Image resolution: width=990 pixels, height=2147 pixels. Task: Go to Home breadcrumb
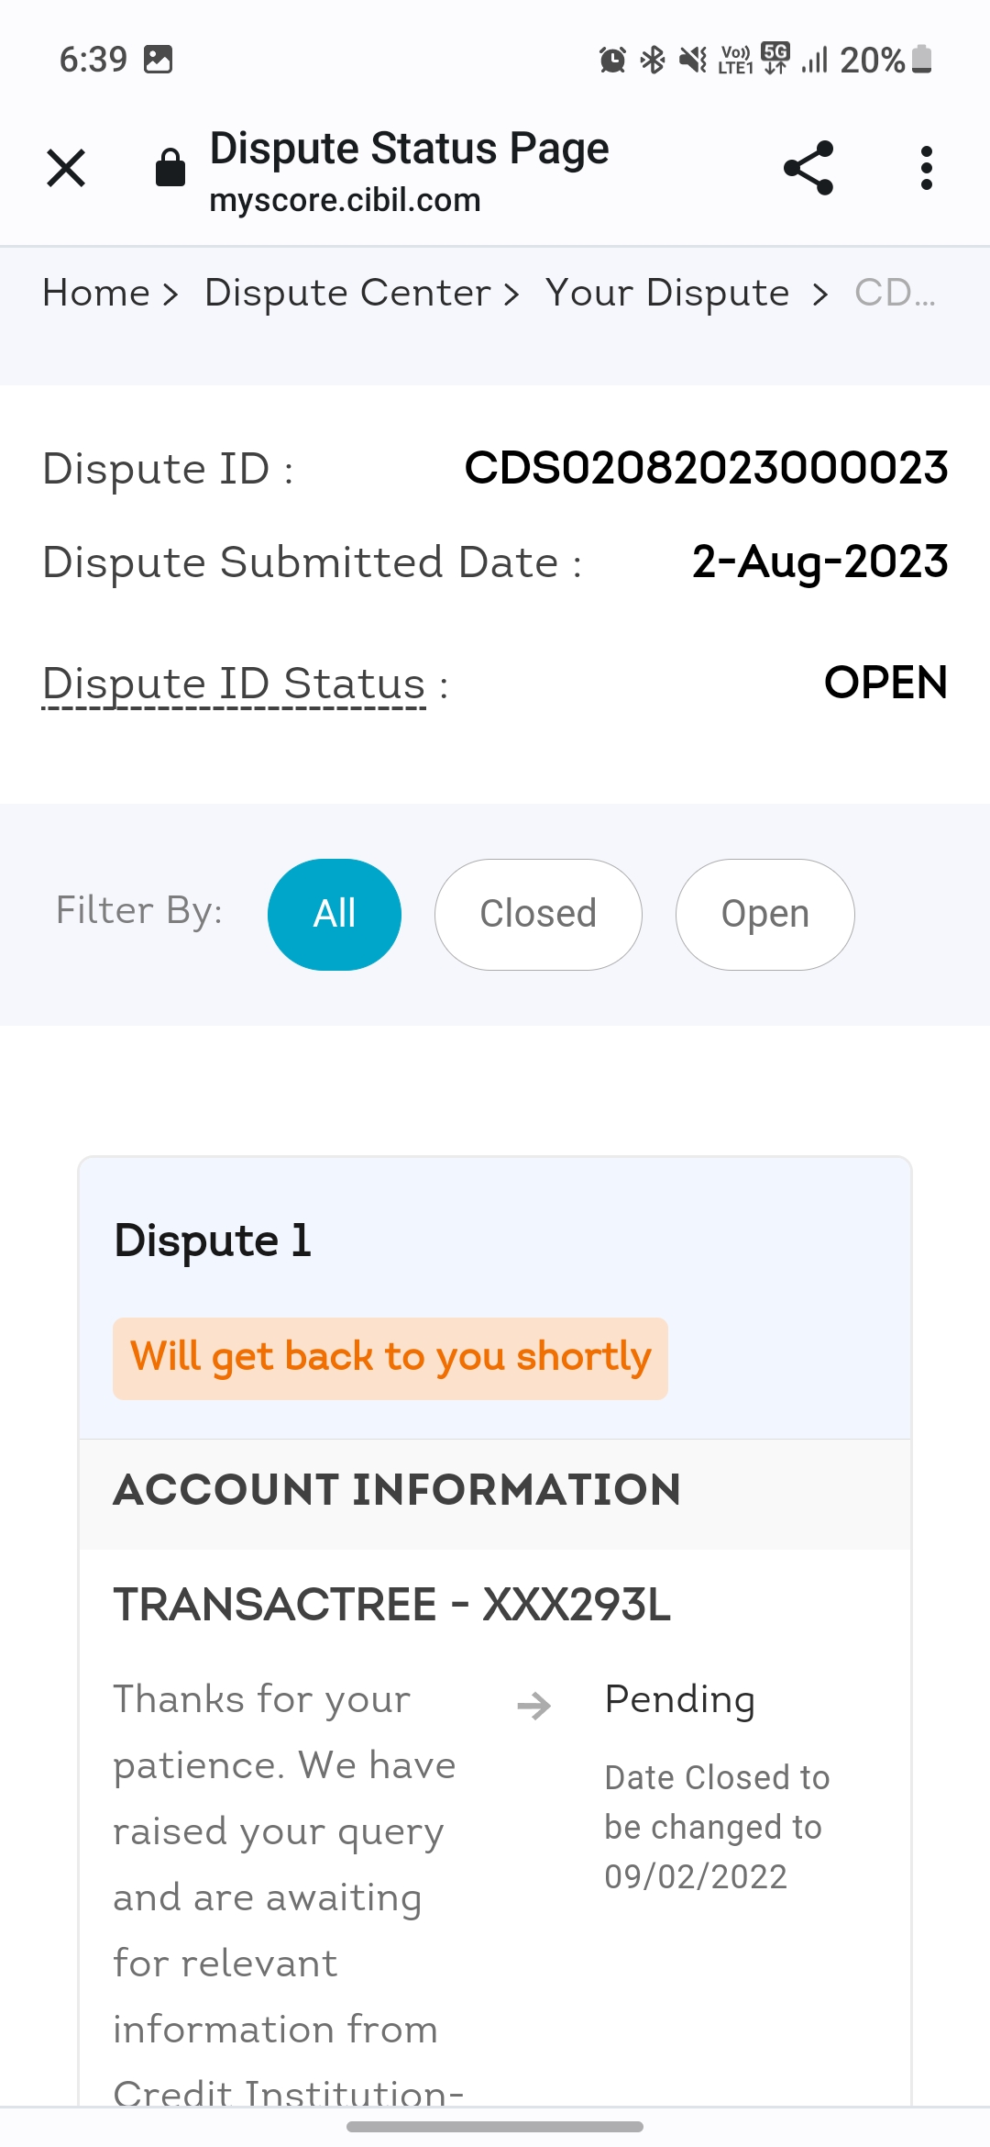point(96,294)
